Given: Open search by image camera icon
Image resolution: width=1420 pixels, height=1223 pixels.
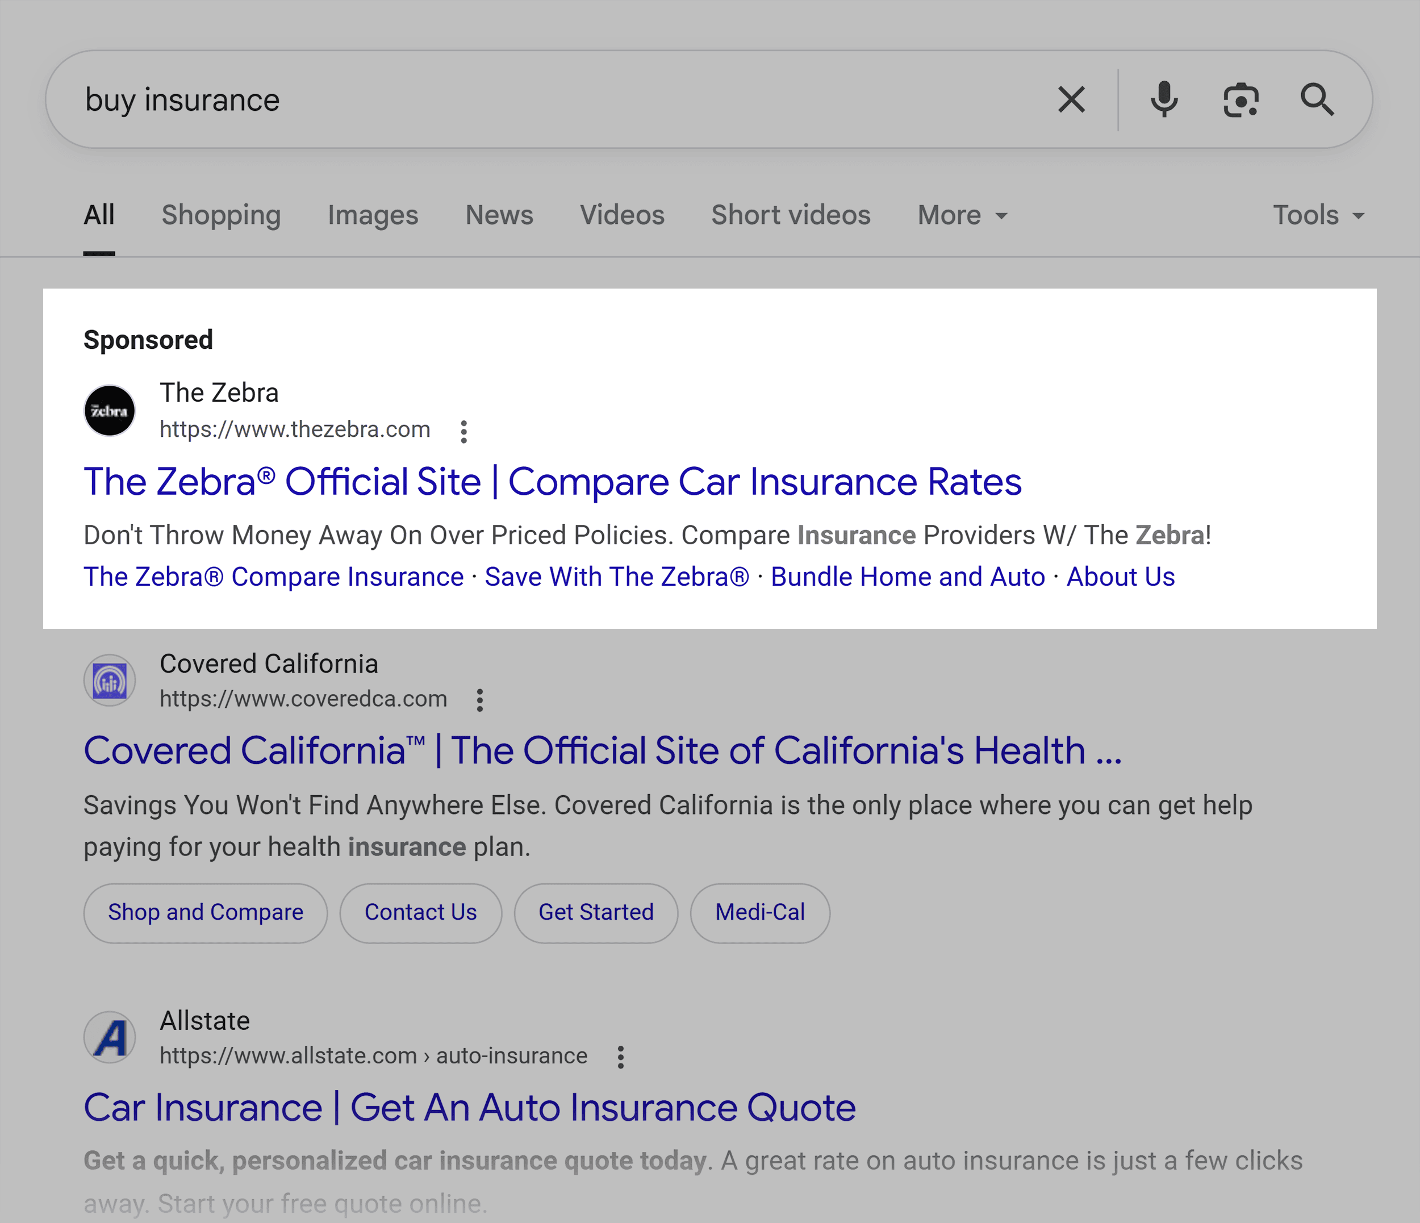Looking at the screenshot, I should coord(1241,100).
